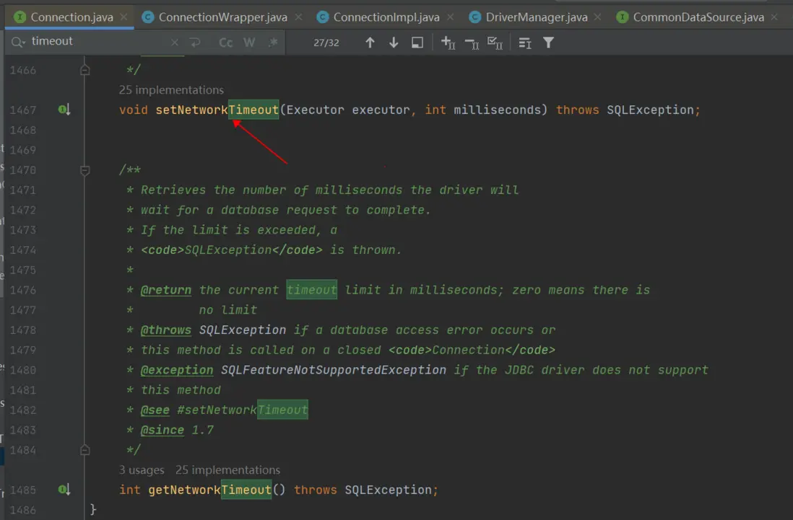The width and height of the screenshot is (793, 520).
Task: Click the 27/32 match counter
Action: click(326, 43)
